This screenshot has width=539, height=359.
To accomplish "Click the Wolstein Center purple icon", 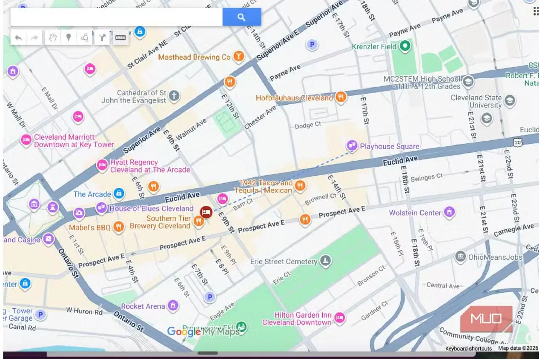I will pyautogui.click(x=449, y=212).
